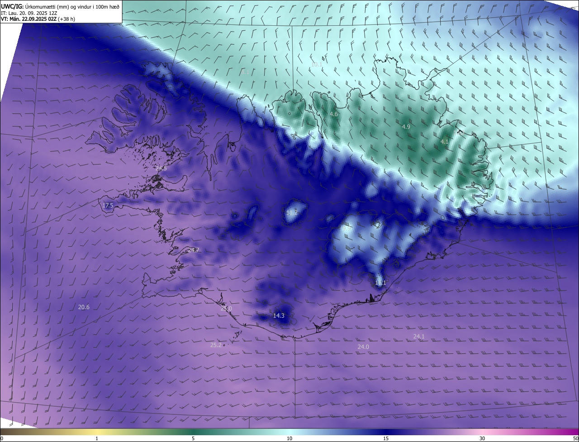The height and width of the screenshot is (442, 579).
Task: Click the colour scale tick label 50
Action: coord(575,438)
